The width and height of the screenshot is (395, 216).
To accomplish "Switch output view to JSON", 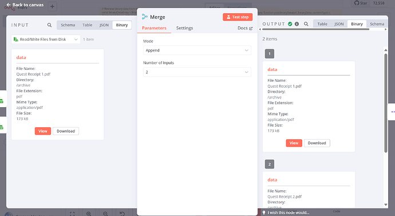I will (x=339, y=24).
